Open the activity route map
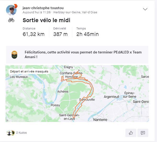The height and width of the screenshot is (142, 157). pos(77,94)
